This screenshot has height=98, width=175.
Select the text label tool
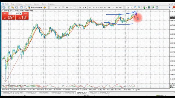[75, 7]
